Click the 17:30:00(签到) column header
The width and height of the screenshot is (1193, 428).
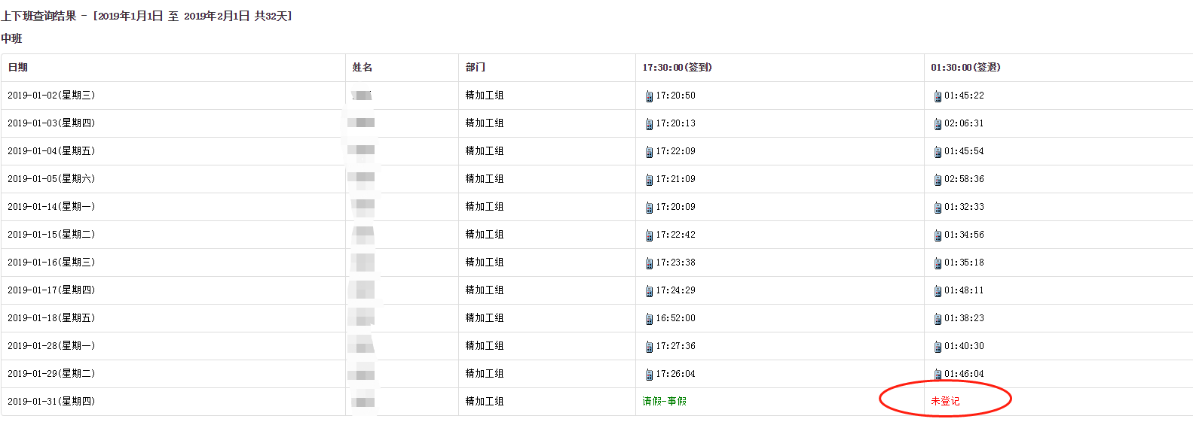[677, 68]
